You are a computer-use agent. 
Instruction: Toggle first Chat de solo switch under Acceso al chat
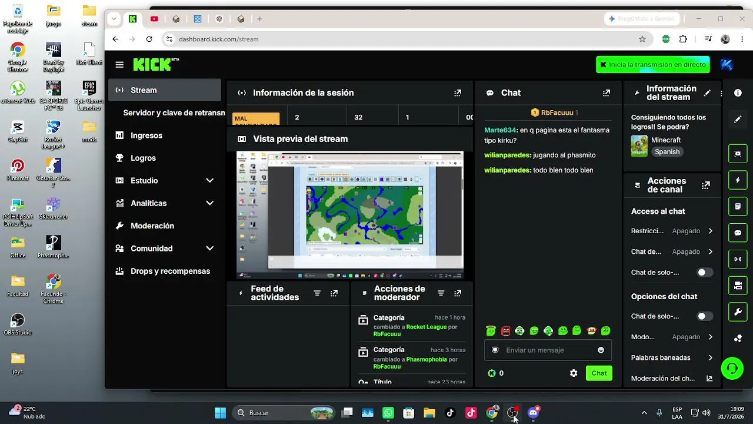tap(704, 273)
